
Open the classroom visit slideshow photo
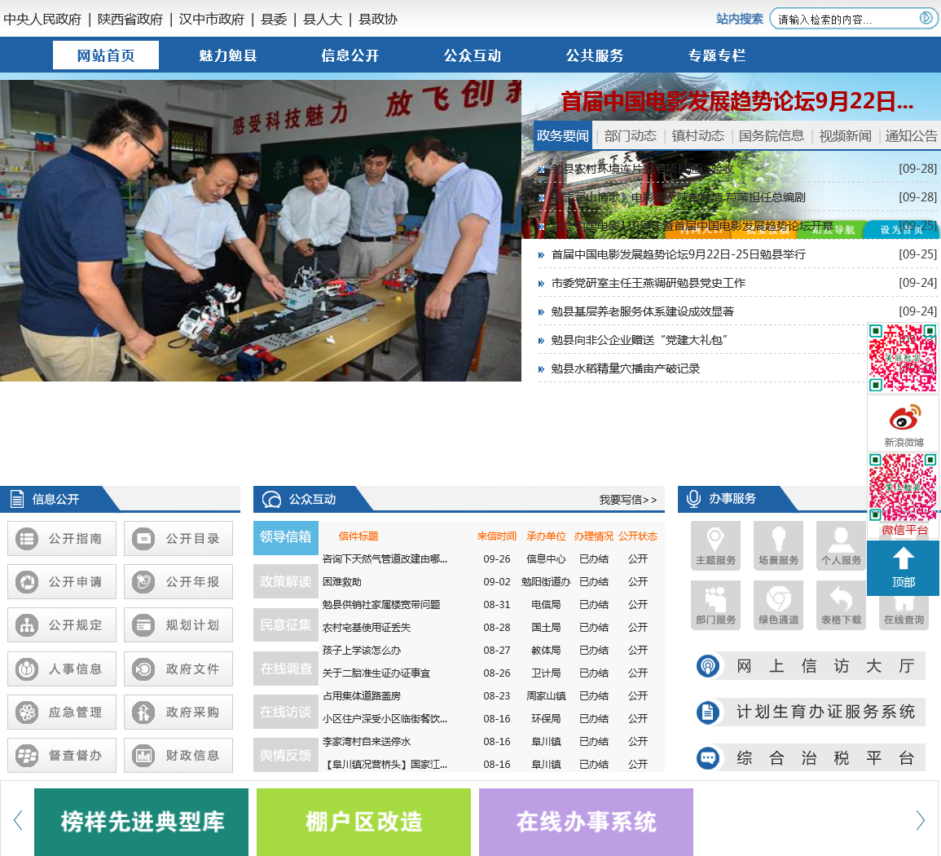click(x=261, y=231)
